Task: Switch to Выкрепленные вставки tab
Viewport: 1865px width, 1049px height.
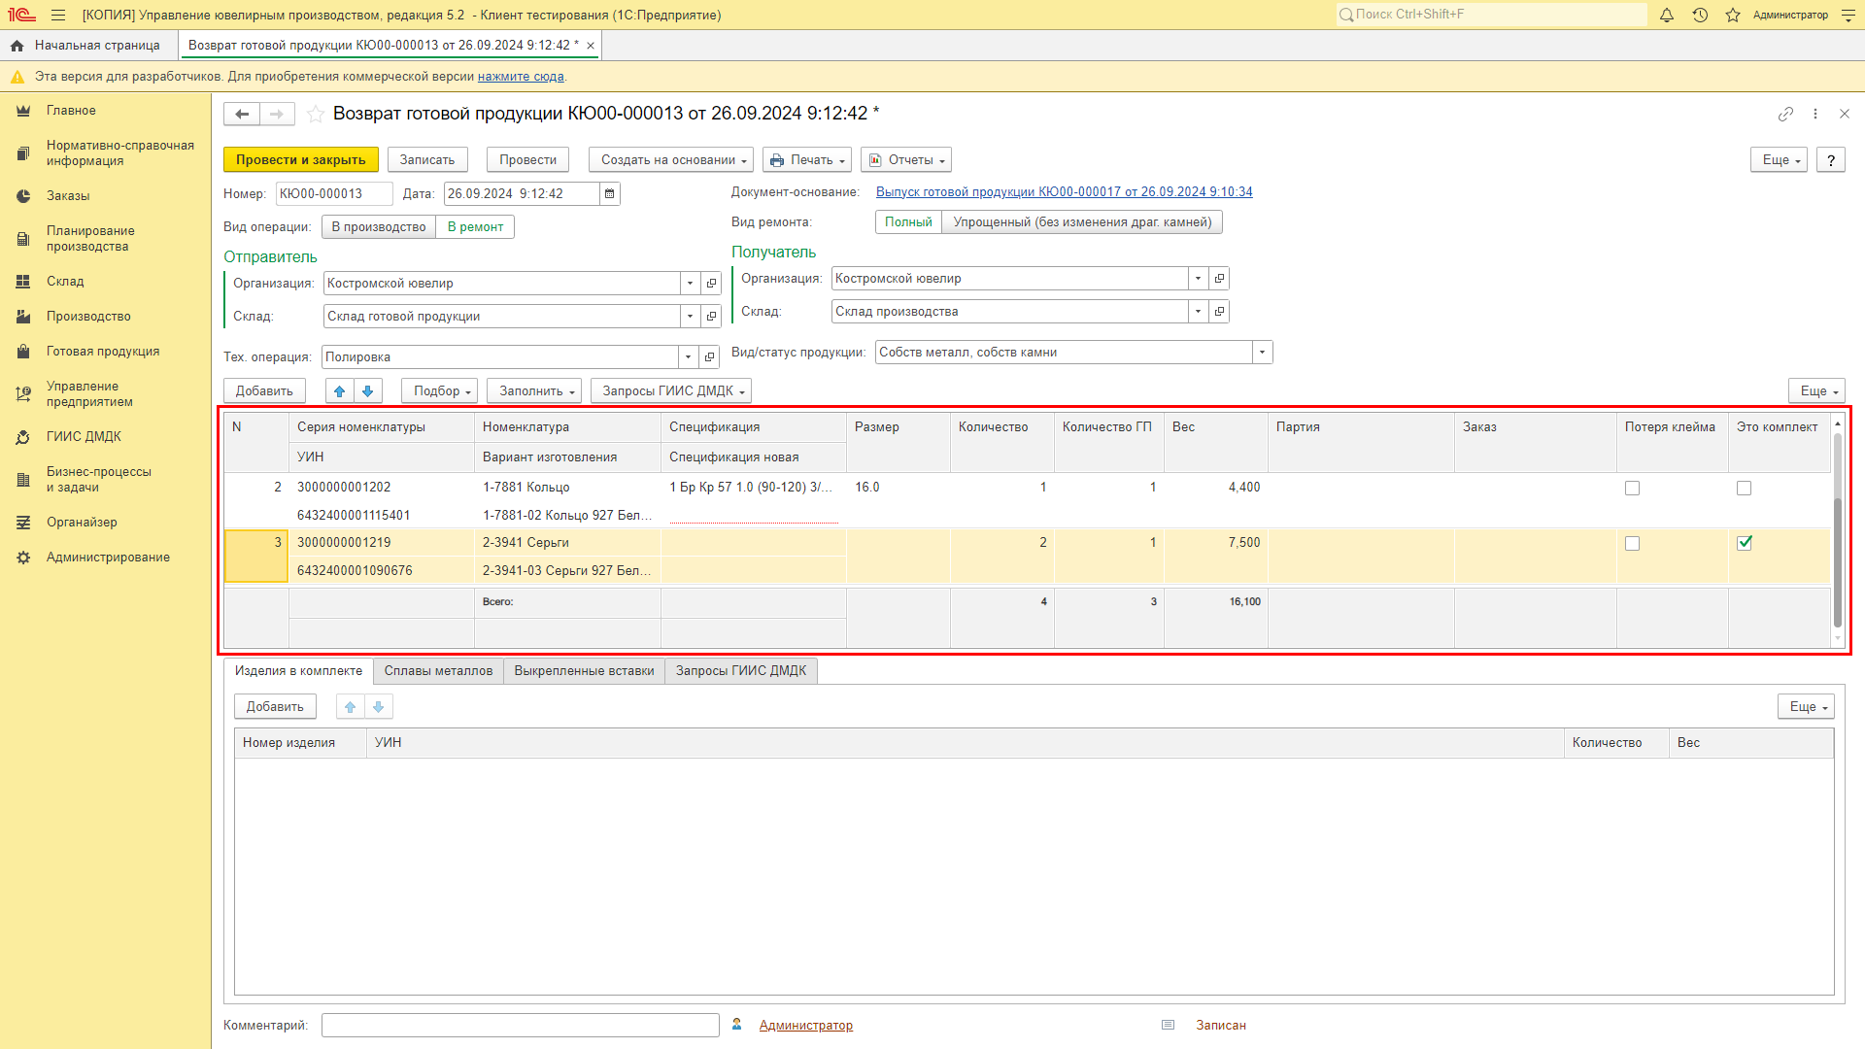Action: pyautogui.click(x=584, y=670)
